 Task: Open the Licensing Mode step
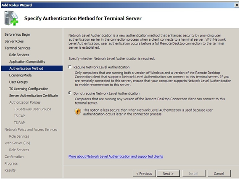point(20,75)
